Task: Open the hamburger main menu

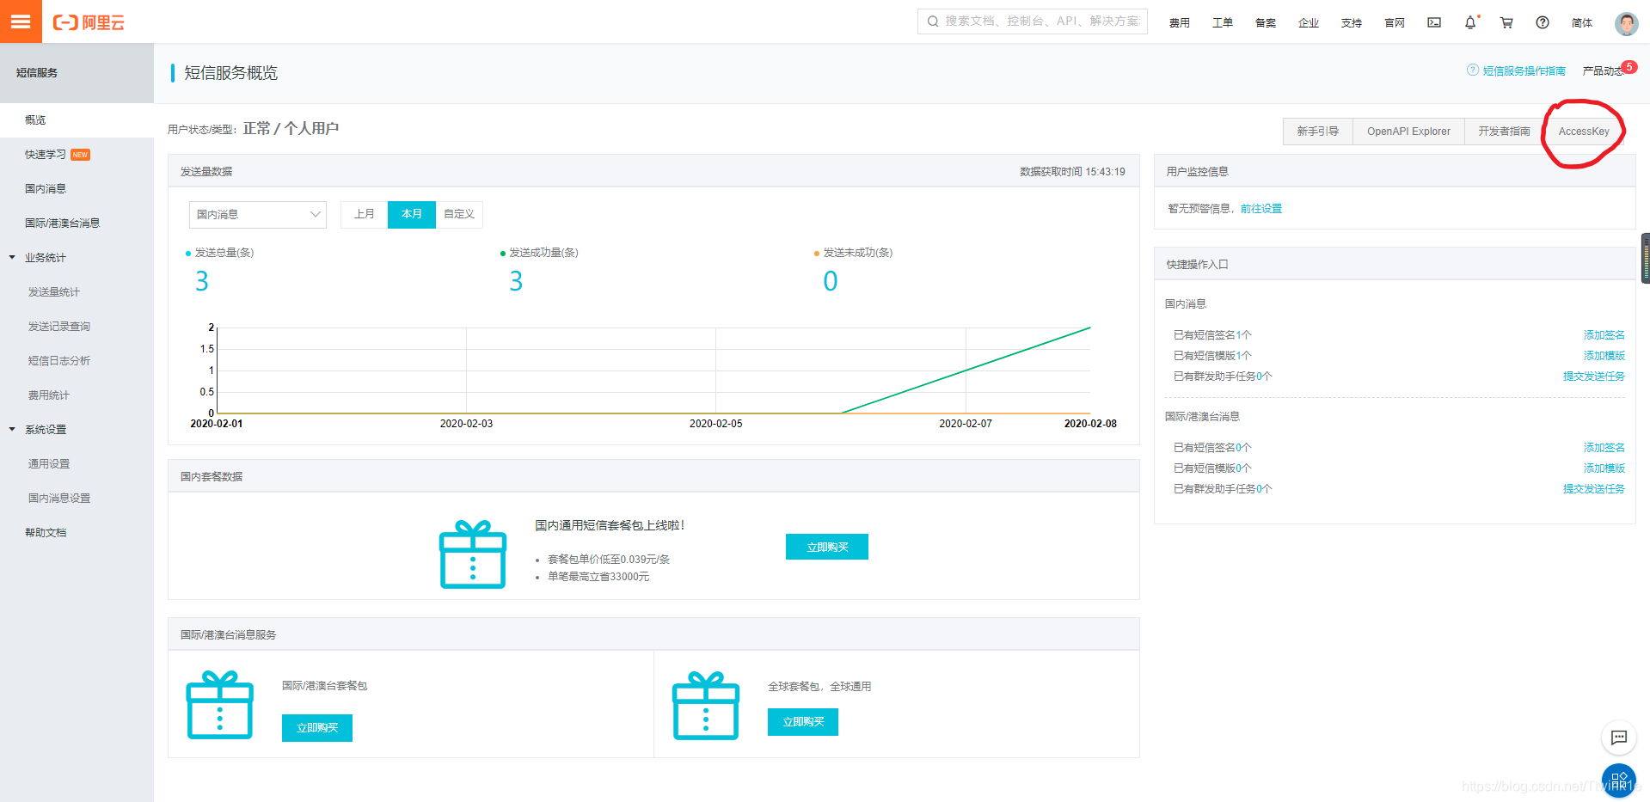Action: pyautogui.click(x=21, y=21)
